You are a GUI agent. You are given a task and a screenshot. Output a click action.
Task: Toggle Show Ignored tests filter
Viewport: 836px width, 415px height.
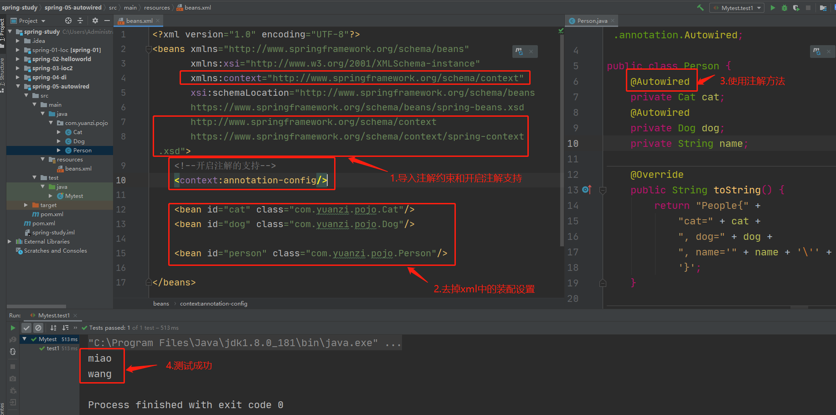tap(38, 328)
